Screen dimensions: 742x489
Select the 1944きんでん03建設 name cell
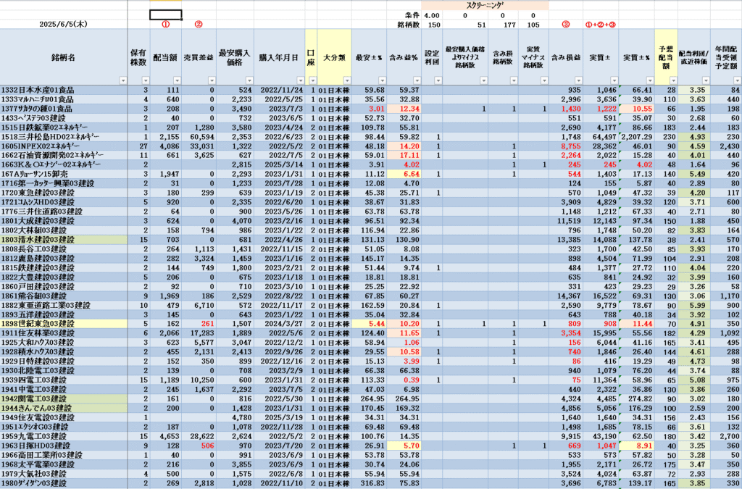[x=64, y=409]
